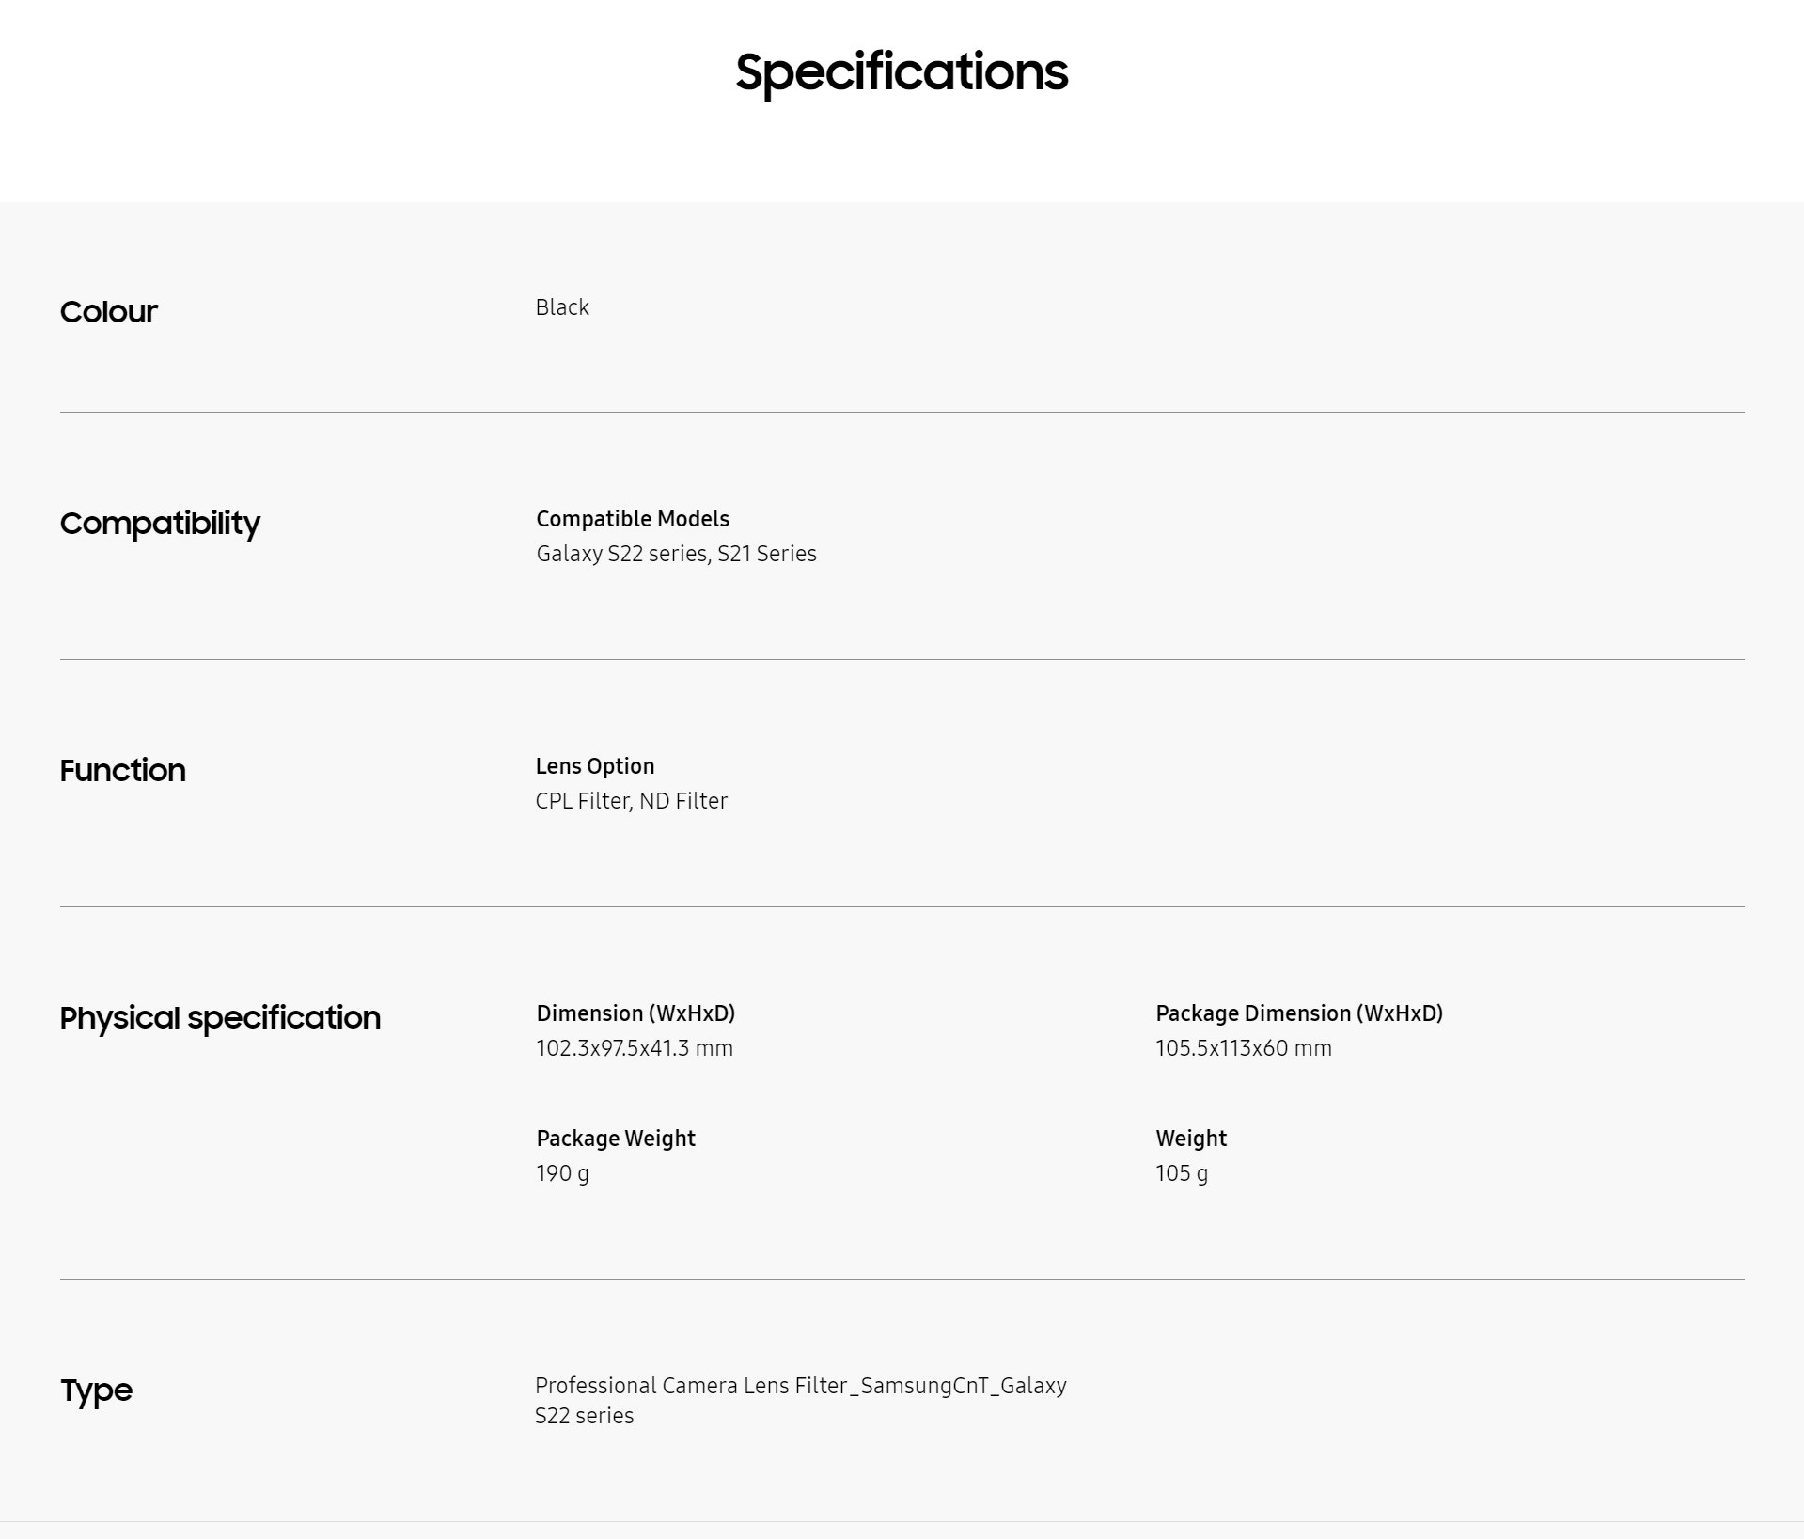Viewport: 1804px width, 1539px height.
Task: Click the 105.5x113x60 mm package value
Action: point(1244,1048)
